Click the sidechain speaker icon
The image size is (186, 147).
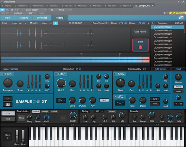52,10
